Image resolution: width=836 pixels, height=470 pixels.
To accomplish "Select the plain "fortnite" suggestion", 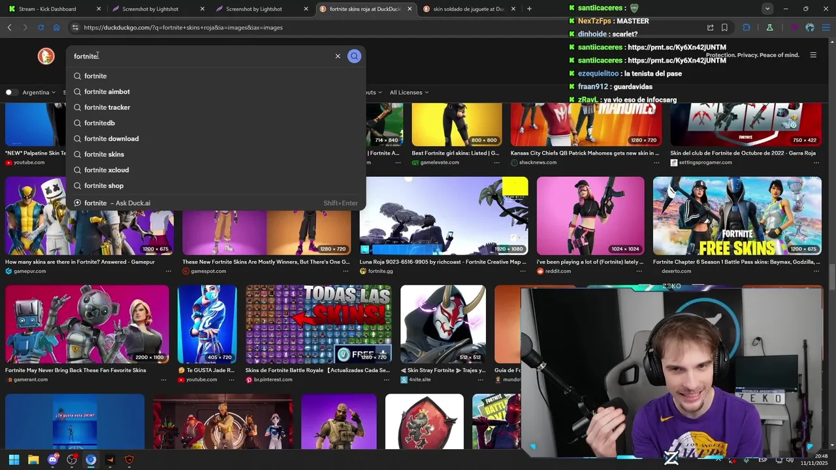I will click(216, 76).
